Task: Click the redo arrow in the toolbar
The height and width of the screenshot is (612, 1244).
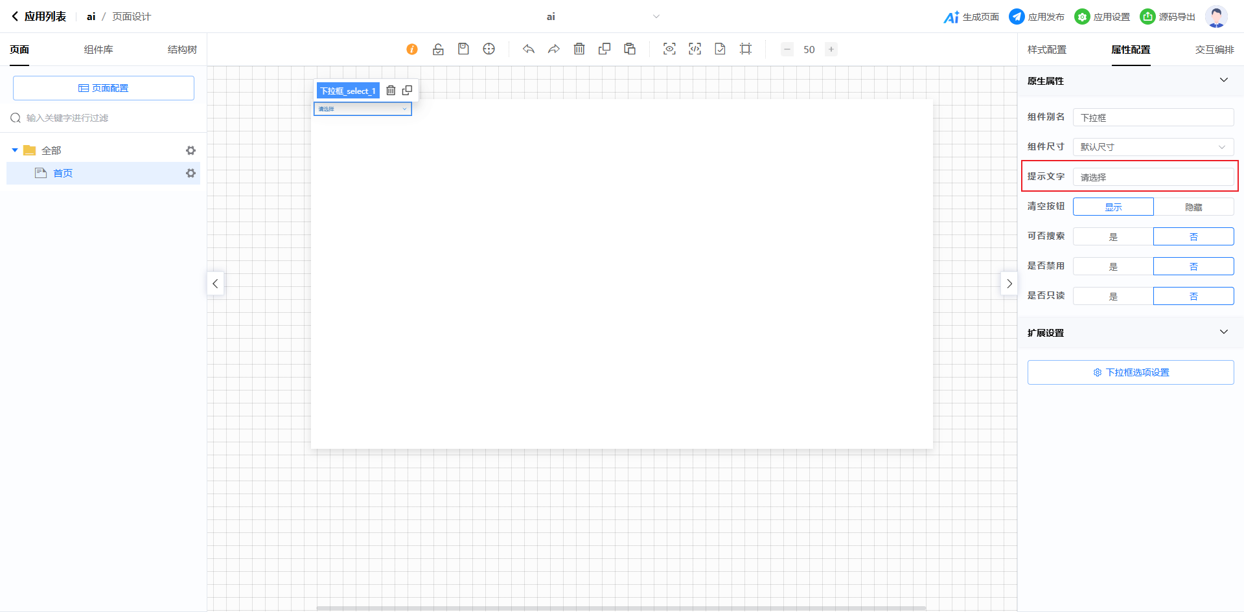Action: pos(554,49)
